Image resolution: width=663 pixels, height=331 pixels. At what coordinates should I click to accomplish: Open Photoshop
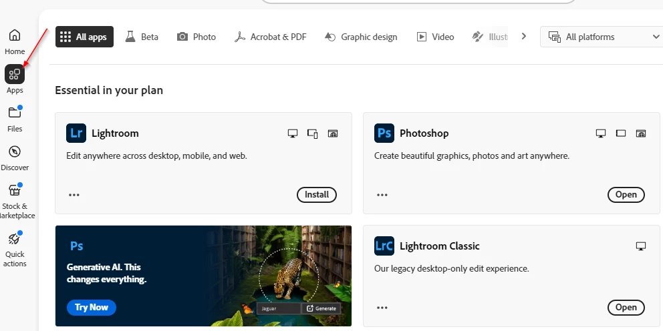tap(626, 195)
